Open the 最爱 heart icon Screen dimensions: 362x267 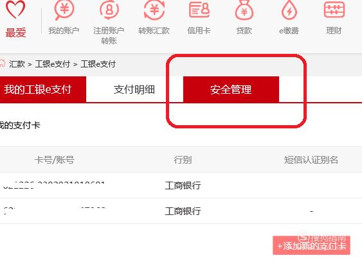(x=15, y=10)
